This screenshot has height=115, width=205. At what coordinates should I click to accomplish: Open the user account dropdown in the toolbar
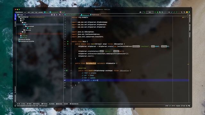point(141,12)
